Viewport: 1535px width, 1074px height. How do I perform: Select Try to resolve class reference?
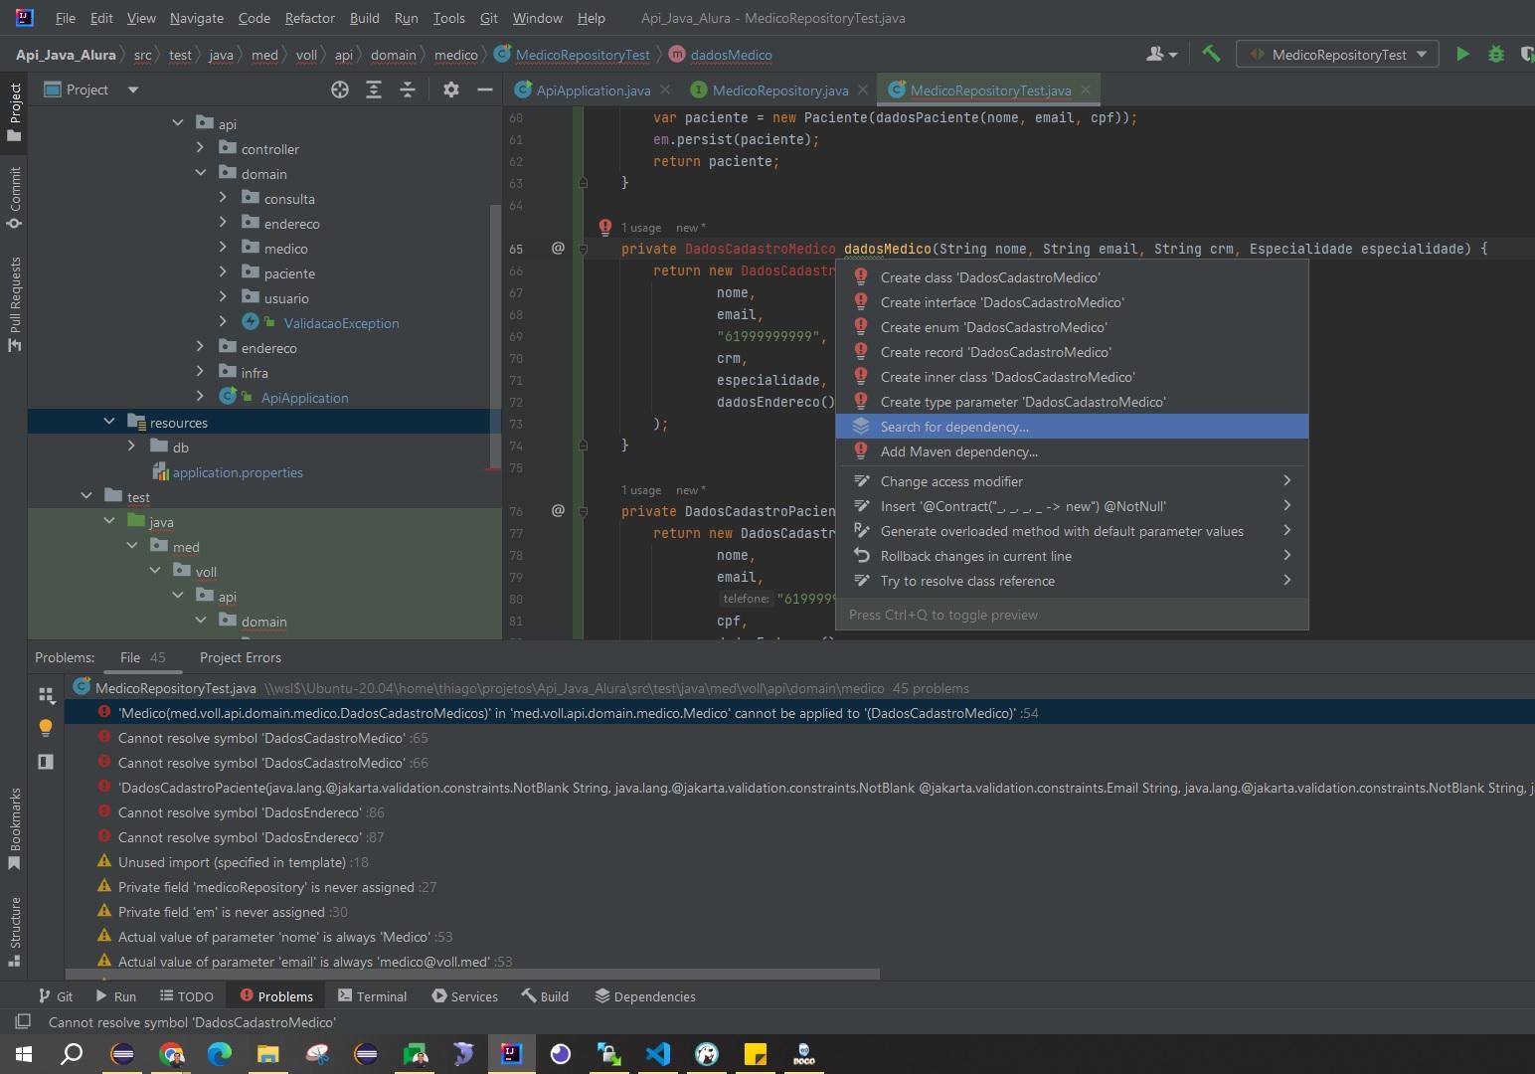coord(1072,581)
